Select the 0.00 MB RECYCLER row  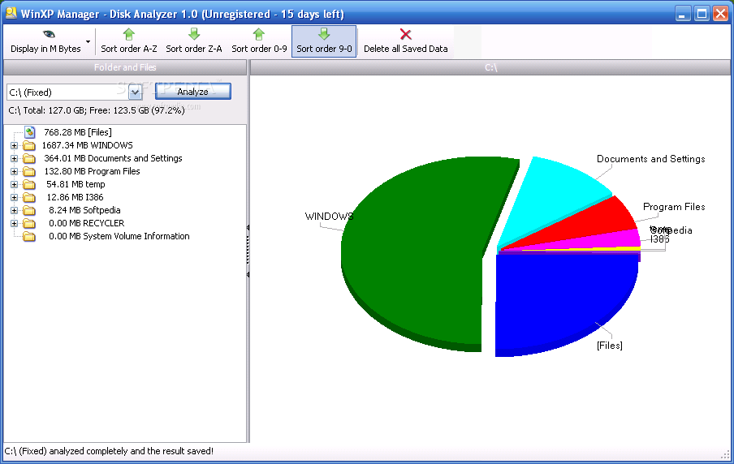coord(87,224)
